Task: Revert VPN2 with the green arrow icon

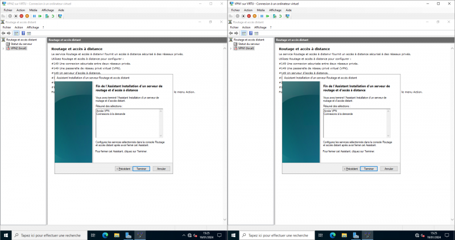Action: coord(53,16)
